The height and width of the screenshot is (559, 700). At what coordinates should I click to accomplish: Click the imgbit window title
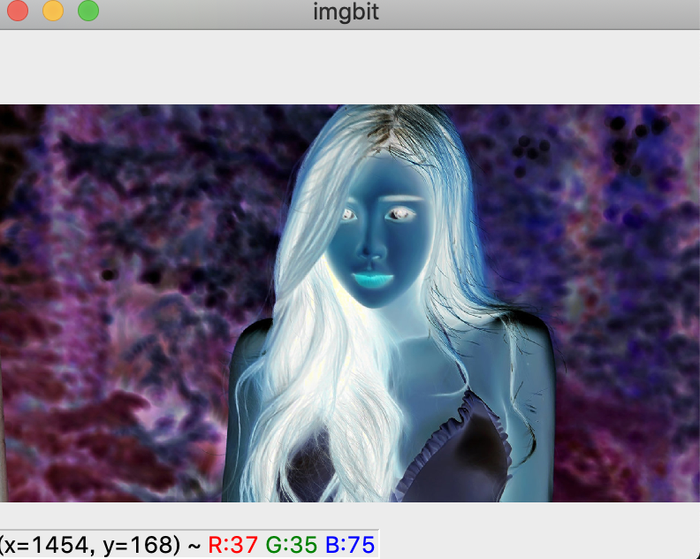346,11
